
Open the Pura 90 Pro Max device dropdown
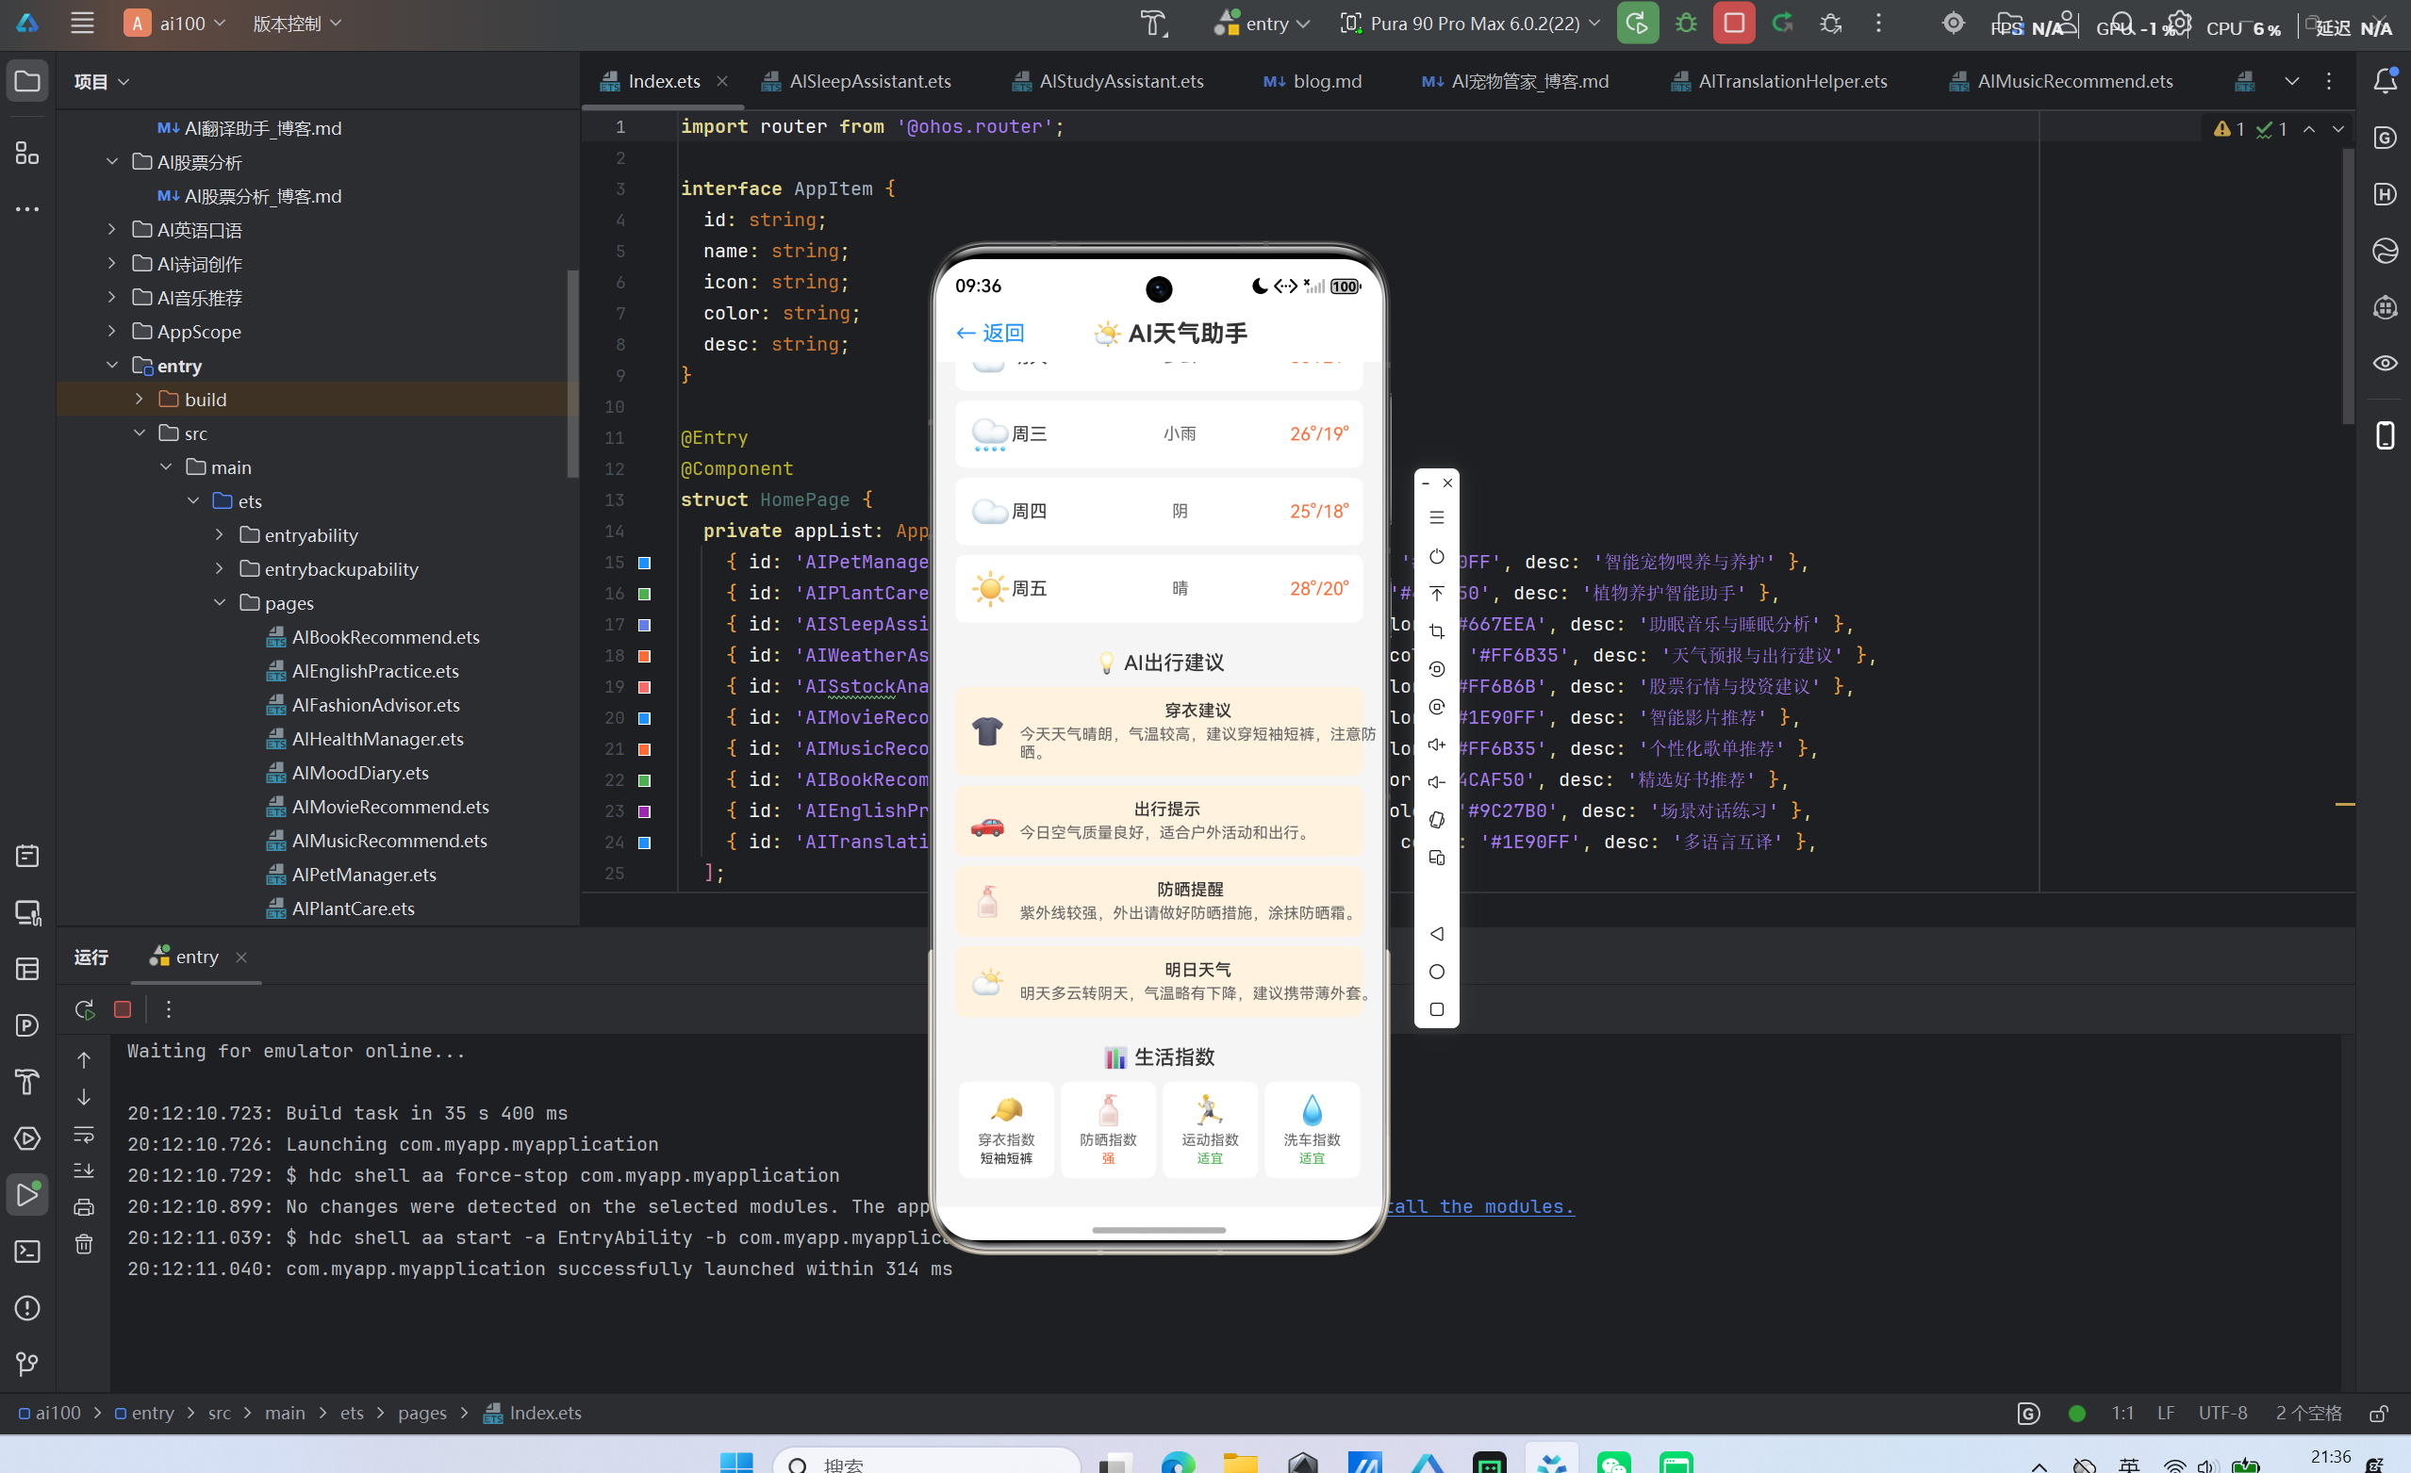tap(1470, 24)
